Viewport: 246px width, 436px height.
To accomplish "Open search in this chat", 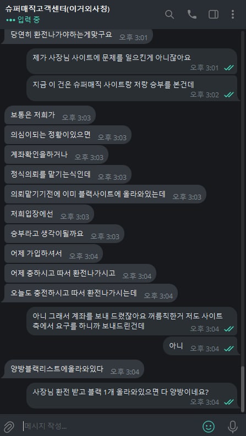I will (170, 14).
